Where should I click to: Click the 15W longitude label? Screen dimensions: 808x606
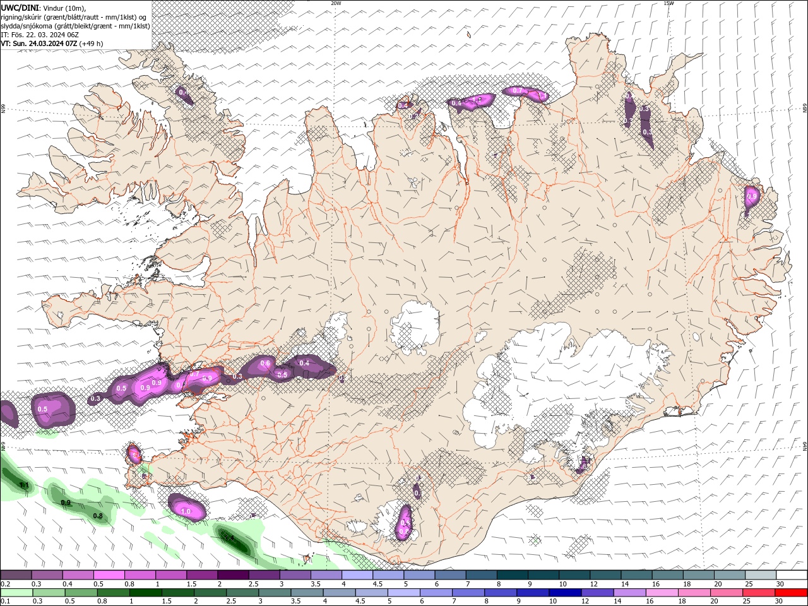click(669, 3)
